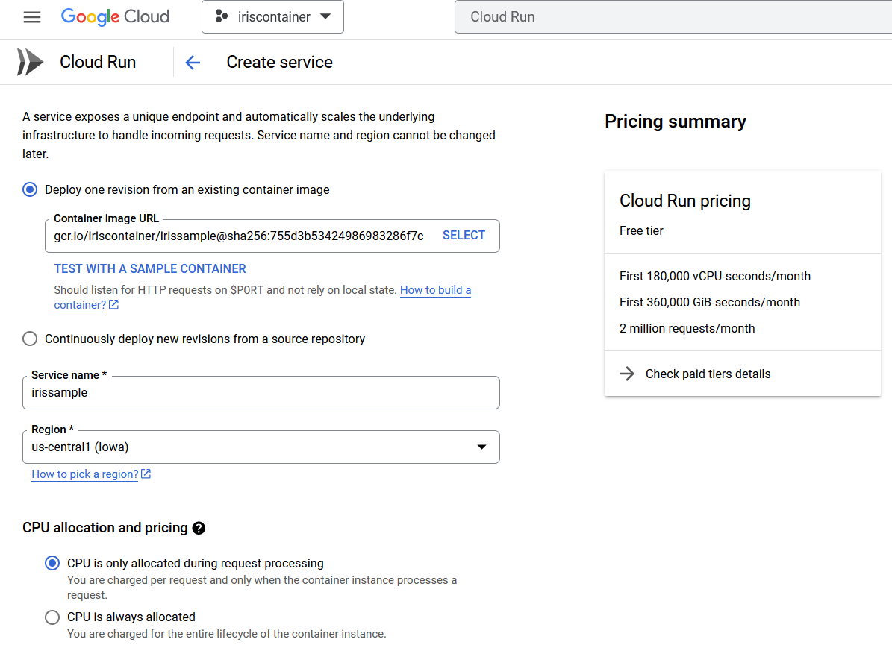This screenshot has width=892, height=648.
Task: Click 'CPU allocation and pricing' heading
Action: pos(105,528)
